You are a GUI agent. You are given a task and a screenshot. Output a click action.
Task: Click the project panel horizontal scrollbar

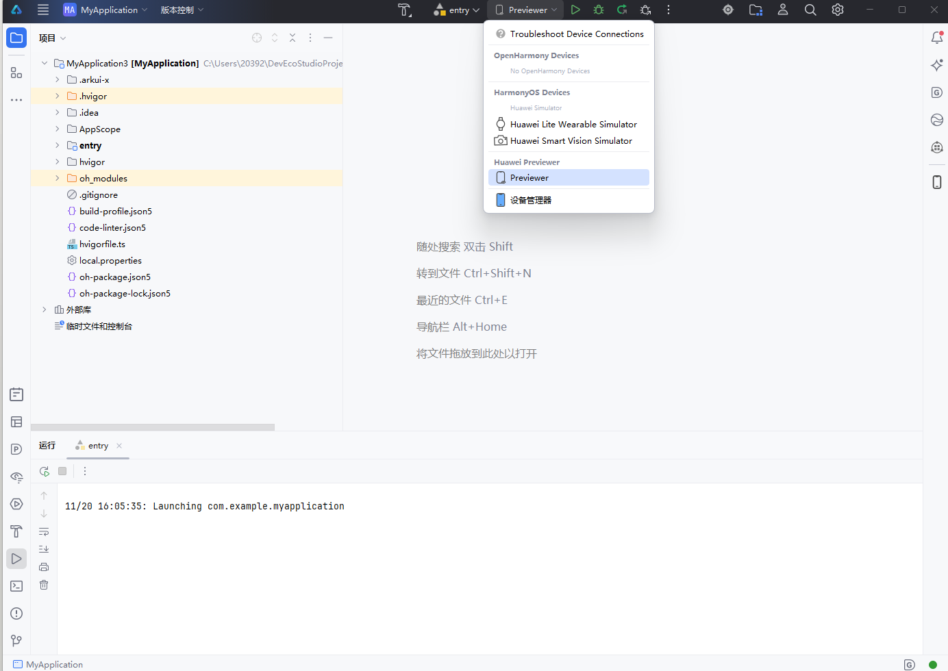pyautogui.click(x=153, y=427)
